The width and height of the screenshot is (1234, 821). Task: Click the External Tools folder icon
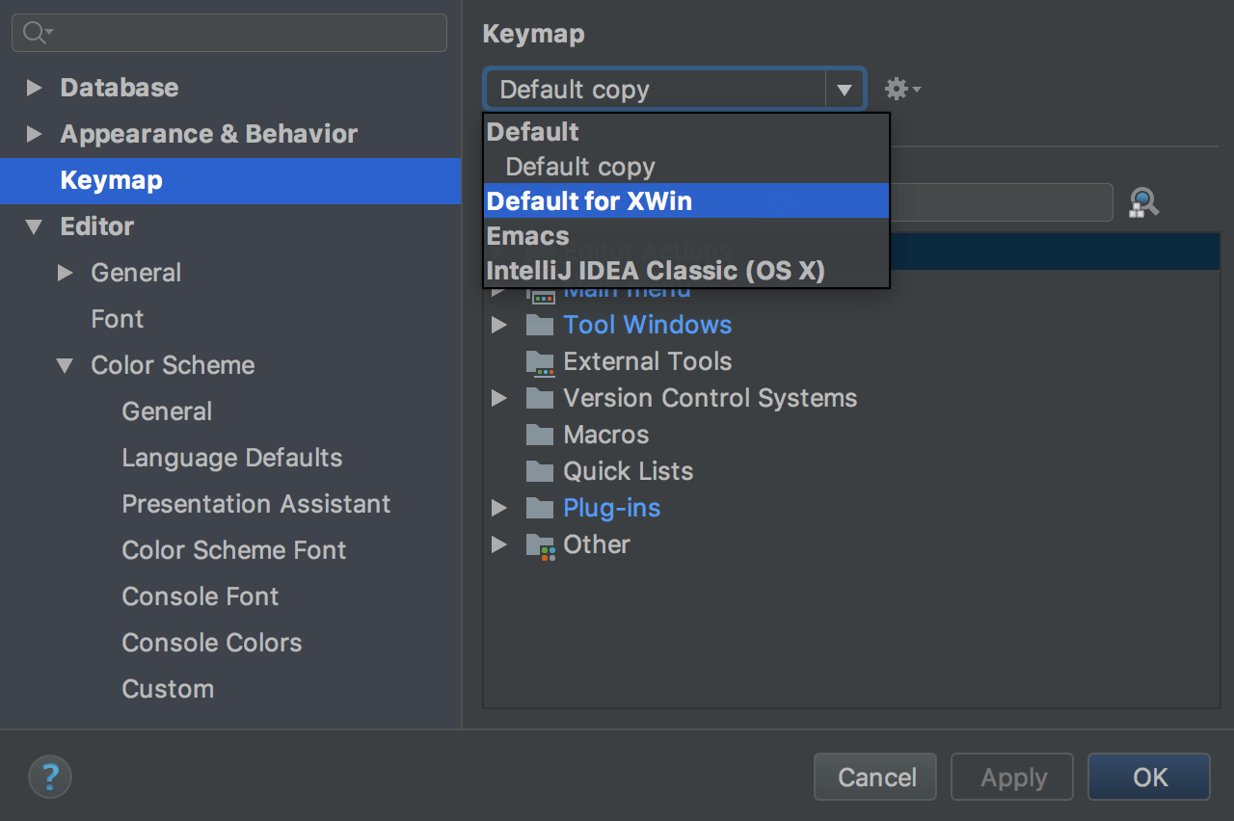click(540, 362)
